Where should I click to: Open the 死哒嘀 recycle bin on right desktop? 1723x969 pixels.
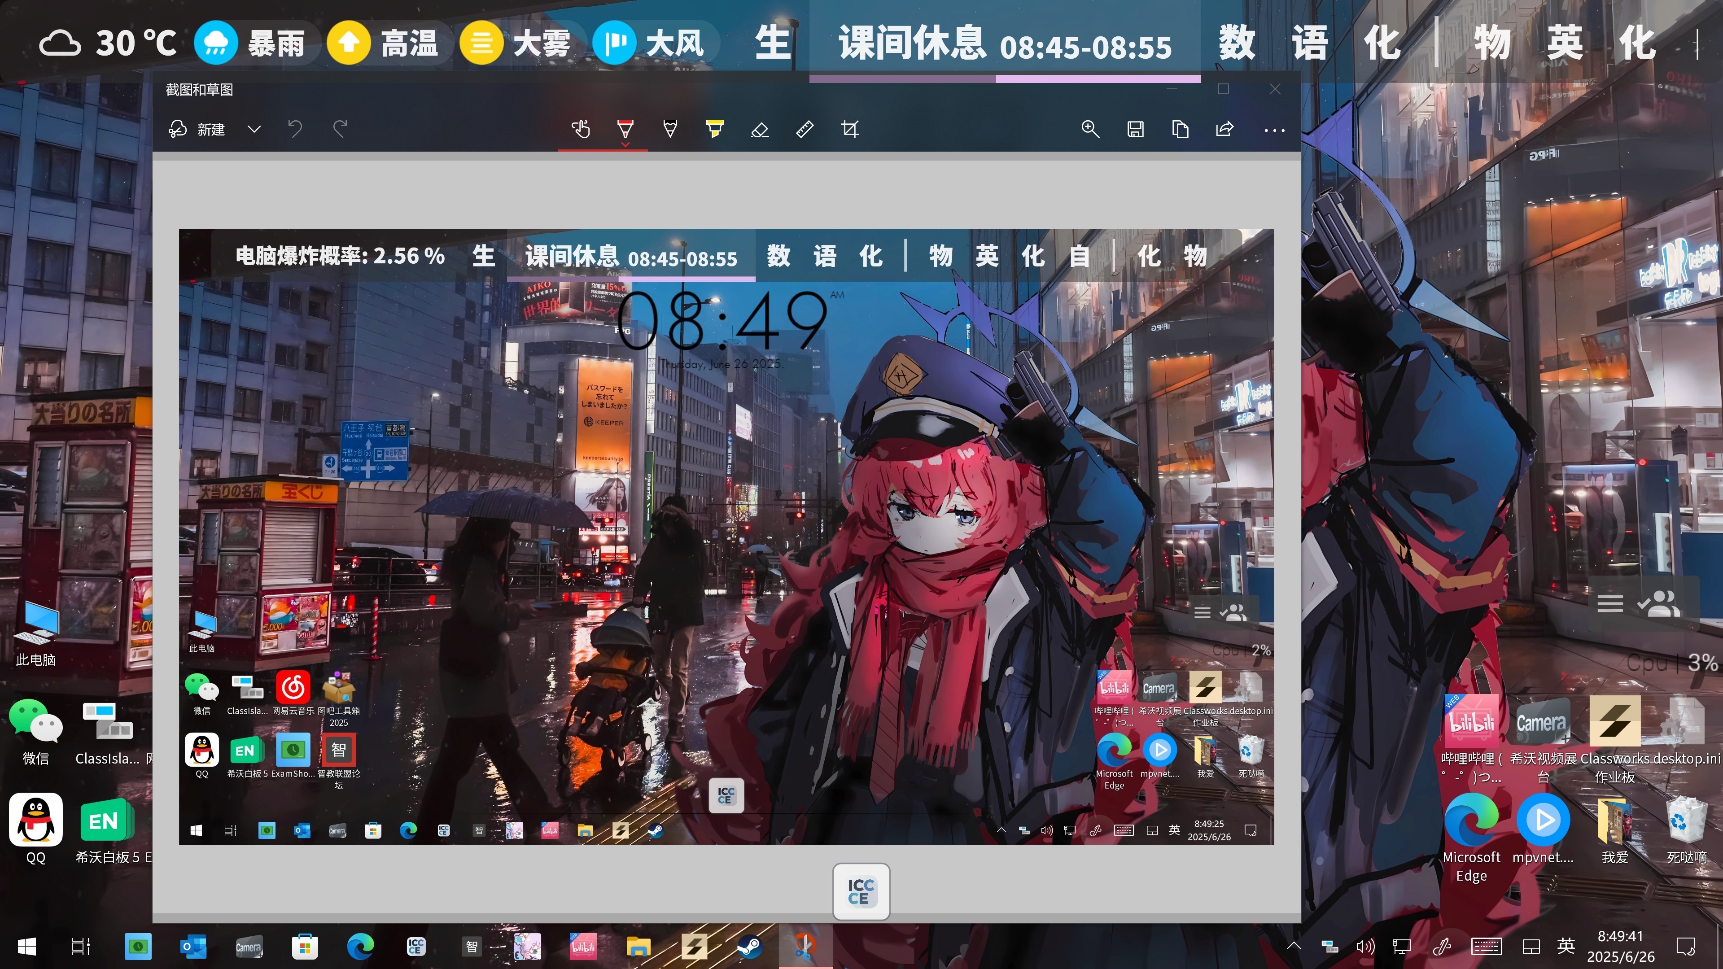(x=1686, y=829)
